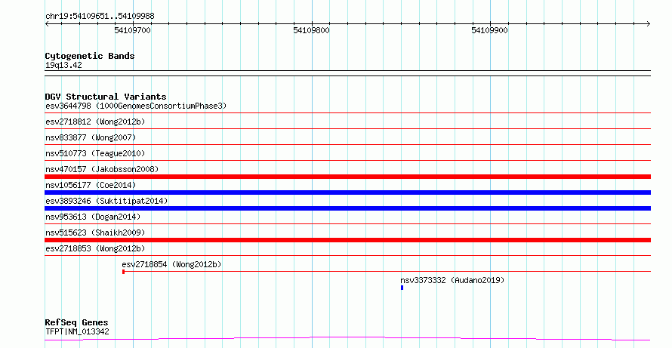Viewport: 672px width, 348px height.
Task: Click the magenta TFPT gene track line
Action: tap(347, 339)
